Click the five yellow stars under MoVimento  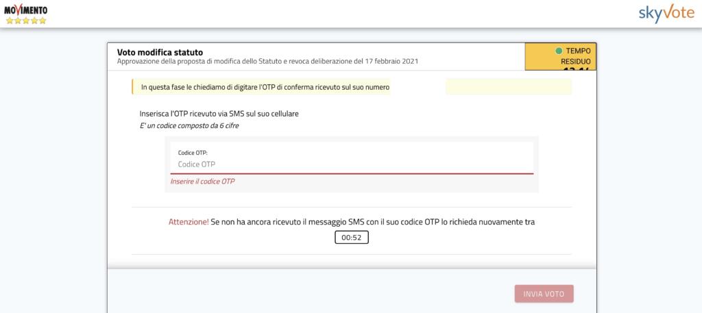pos(25,21)
